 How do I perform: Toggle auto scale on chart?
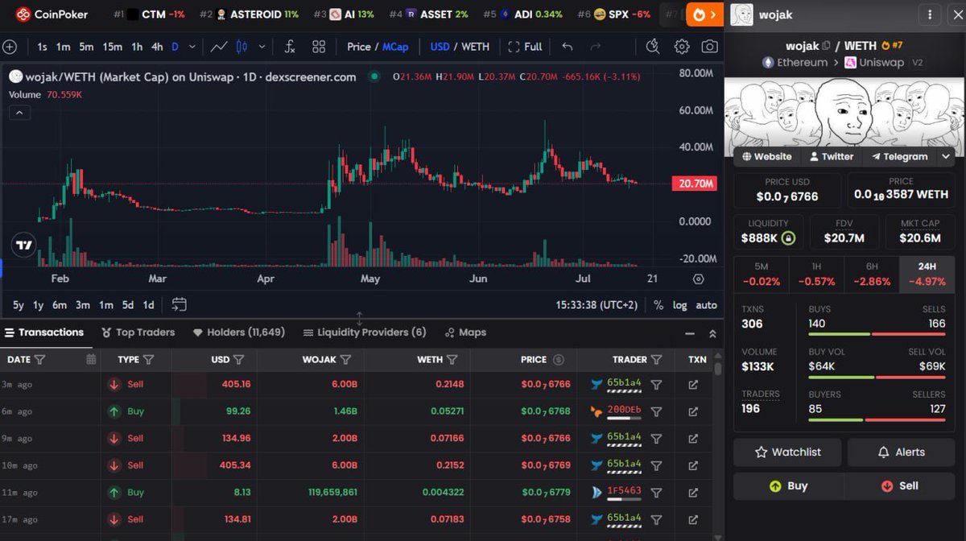click(706, 305)
